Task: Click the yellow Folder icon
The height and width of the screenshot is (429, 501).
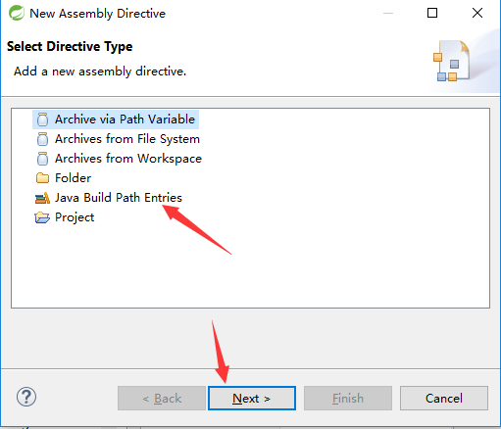Action: coord(42,178)
